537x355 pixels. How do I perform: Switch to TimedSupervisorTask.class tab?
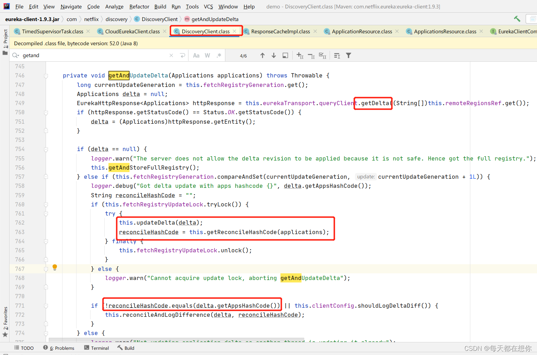tap(53, 32)
